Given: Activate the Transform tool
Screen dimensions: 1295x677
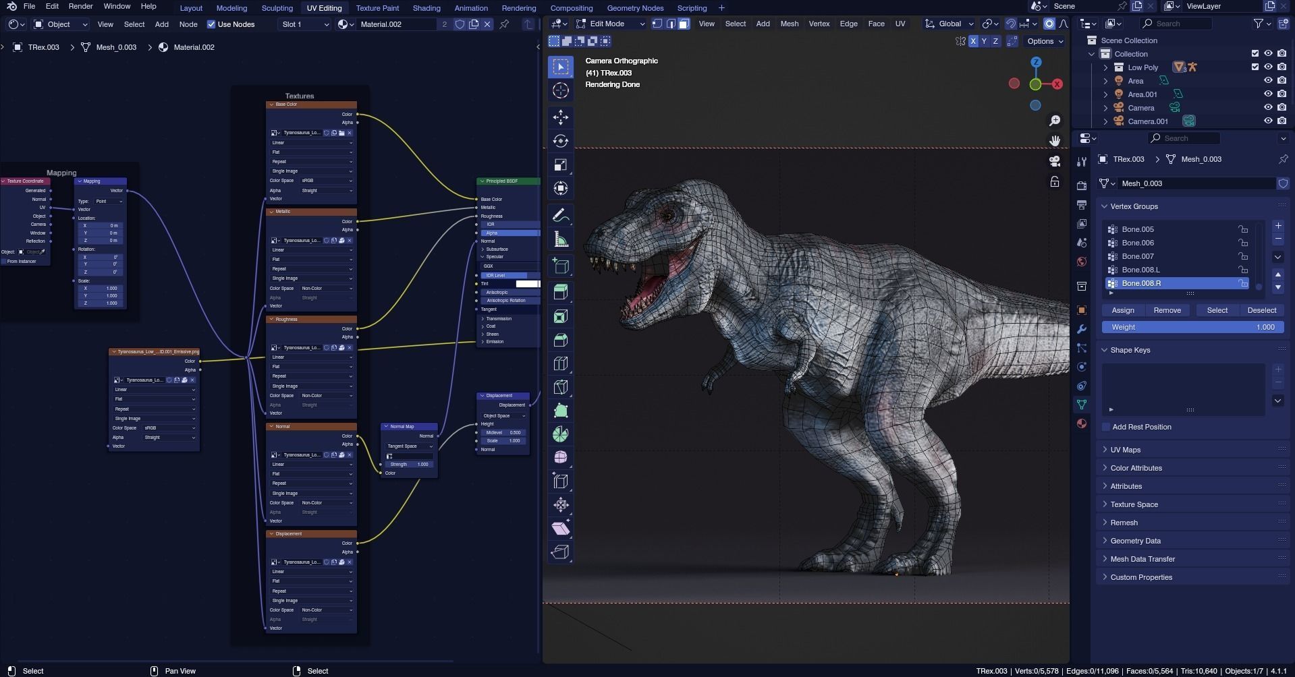Looking at the screenshot, I should click(x=560, y=188).
